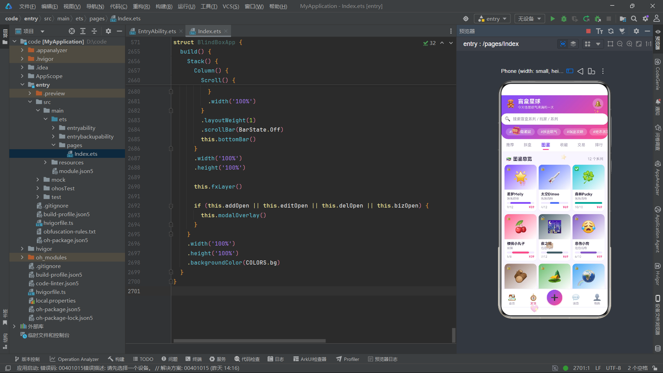Open IDE settings gear in top toolbar
The width and height of the screenshot is (663, 373).
[645, 19]
